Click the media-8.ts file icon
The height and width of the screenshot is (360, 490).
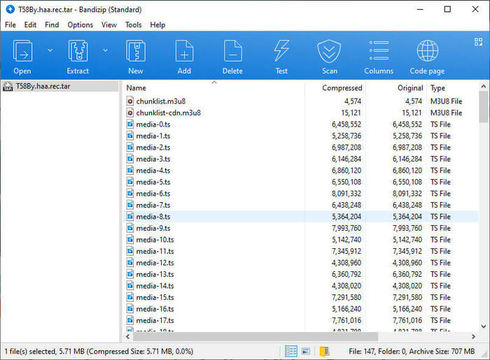pos(130,217)
